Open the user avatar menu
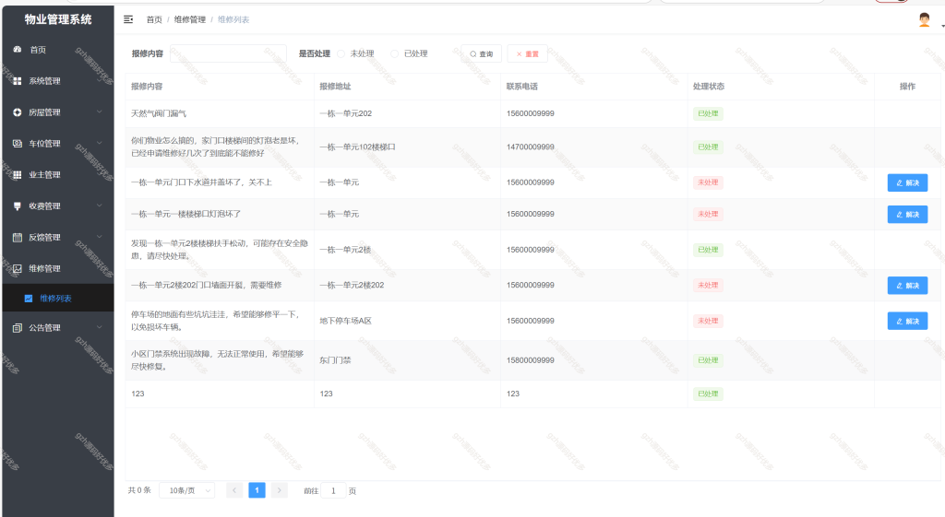The image size is (945, 517). [924, 20]
